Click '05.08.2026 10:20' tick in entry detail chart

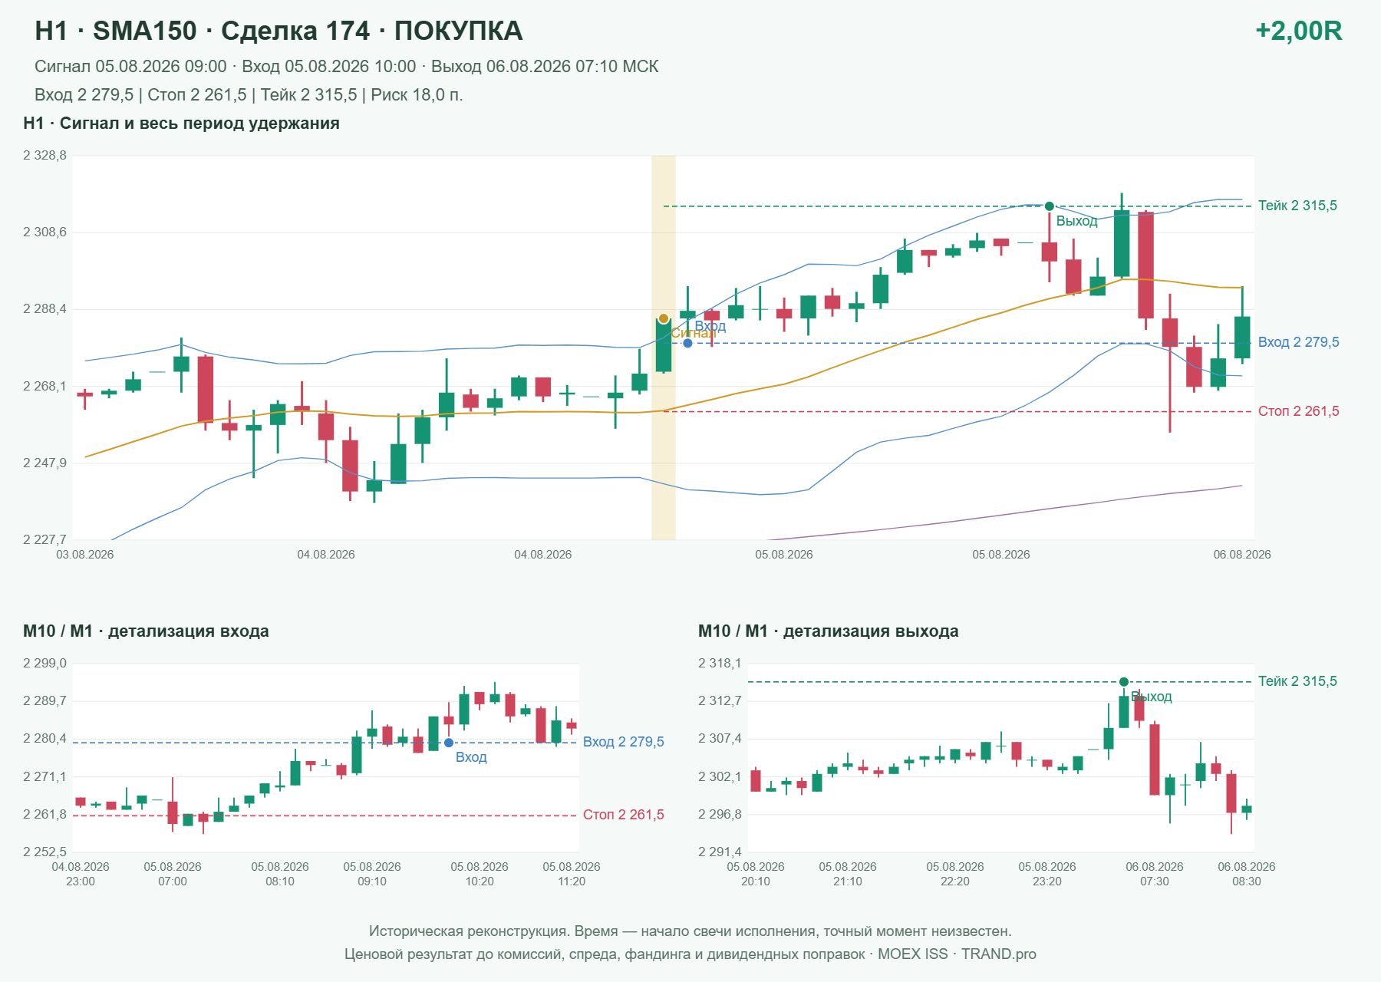[480, 874]
